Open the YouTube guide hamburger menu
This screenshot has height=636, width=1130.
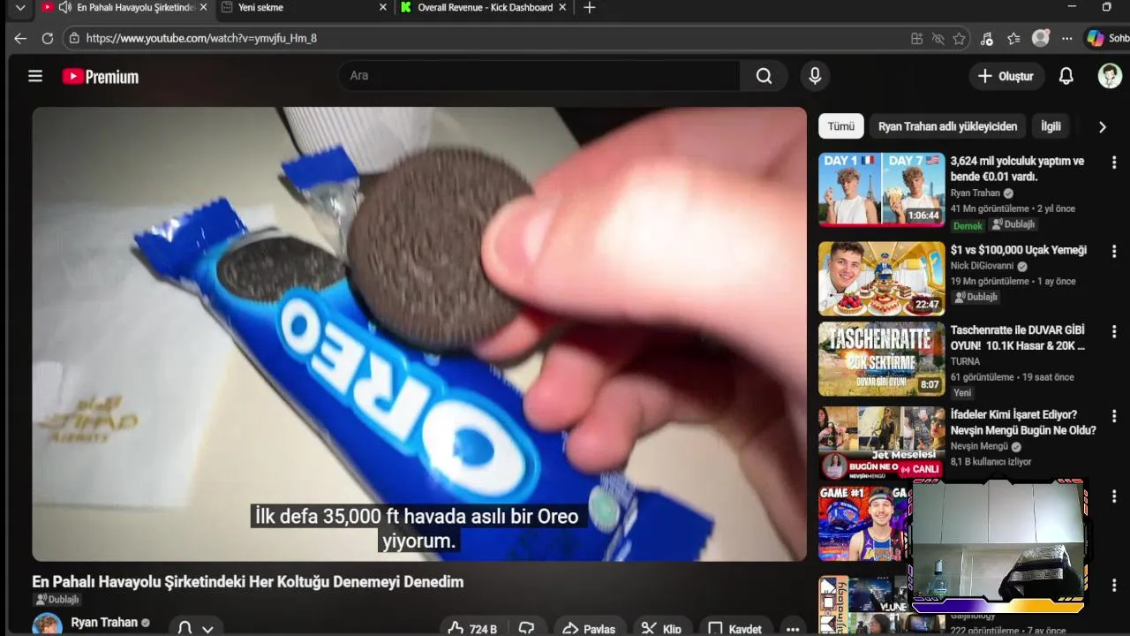coord(35,76)
